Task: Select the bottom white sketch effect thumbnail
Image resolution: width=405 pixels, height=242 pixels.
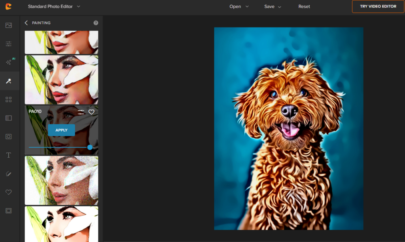Action: (x=61, y=224)
